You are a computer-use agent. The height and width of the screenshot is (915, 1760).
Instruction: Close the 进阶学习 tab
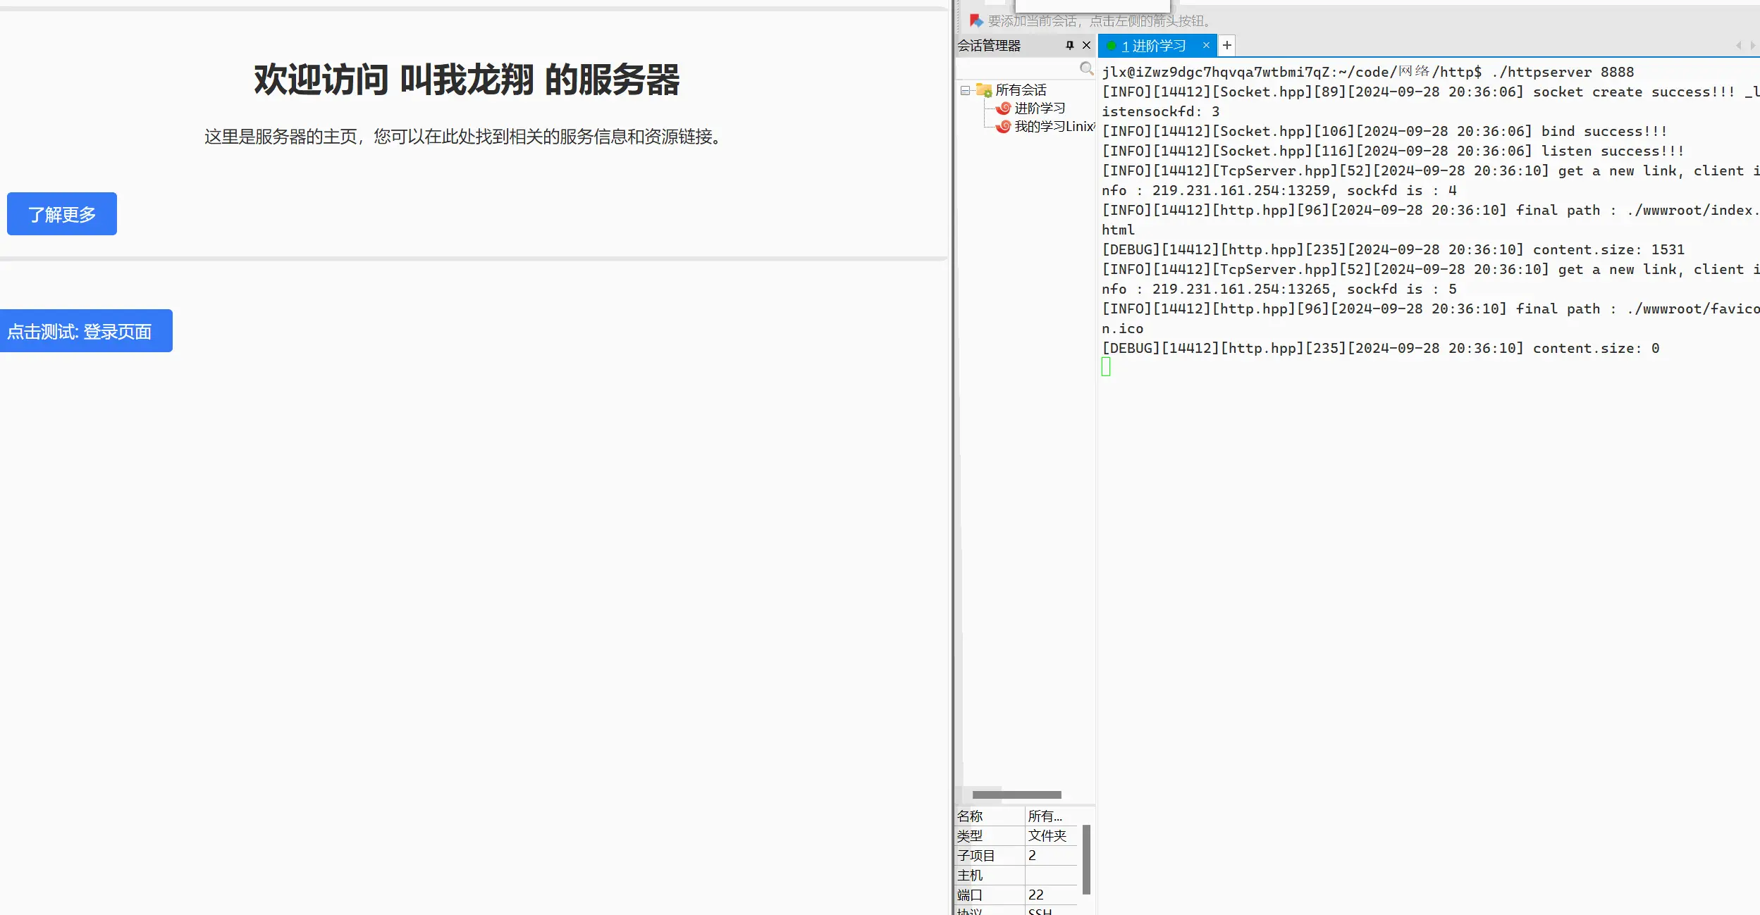(x=1206, y=46)
